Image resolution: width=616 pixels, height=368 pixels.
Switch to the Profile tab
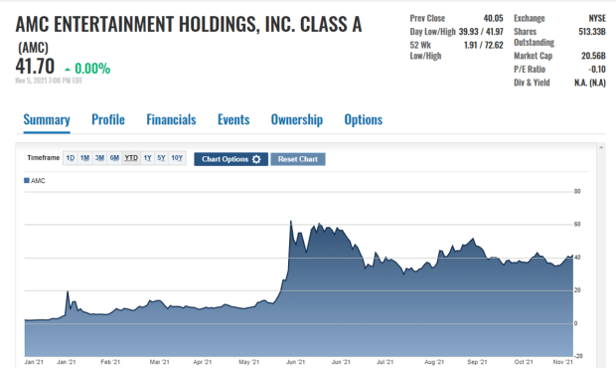[108, 120]
